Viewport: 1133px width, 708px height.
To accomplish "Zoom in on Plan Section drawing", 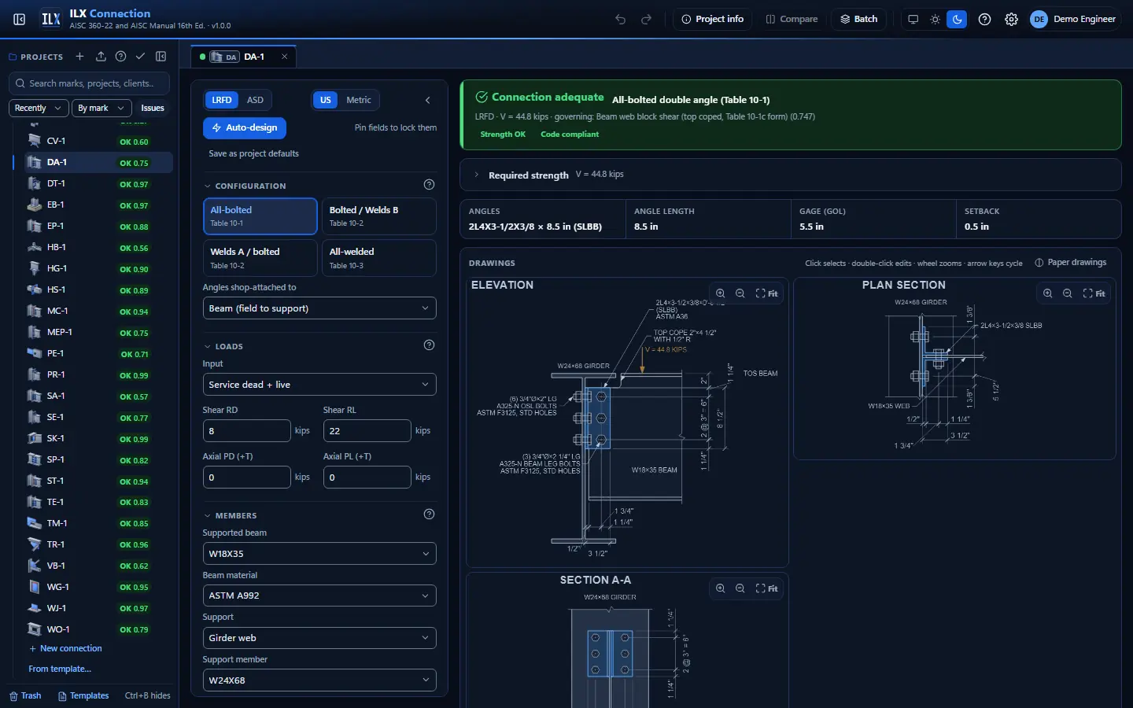I will (x=1047, y=293).
